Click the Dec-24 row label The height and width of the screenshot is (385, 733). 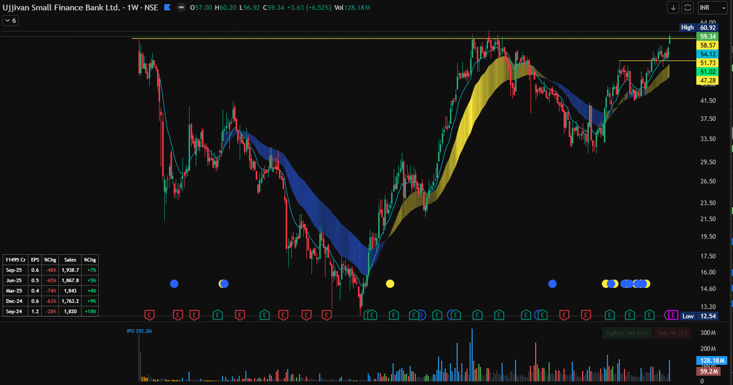15,300
